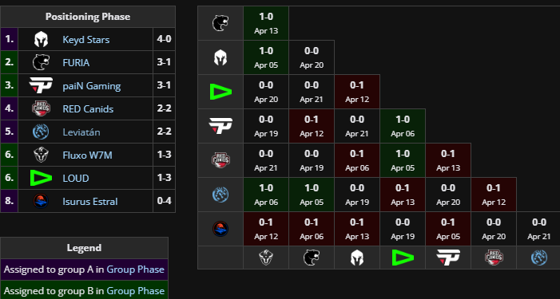Click the Leviatán logo in standings
Viewport: 560px width, 299px height.
pos(41,132)
